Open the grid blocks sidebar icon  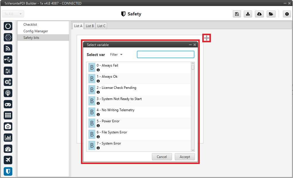[8, 115]
